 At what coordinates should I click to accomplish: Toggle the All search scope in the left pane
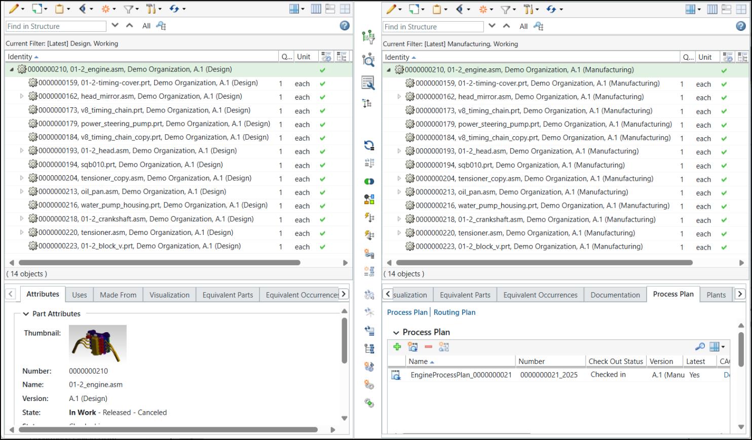click(x=146, y=26)
